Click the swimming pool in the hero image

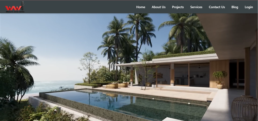[125, 103]
